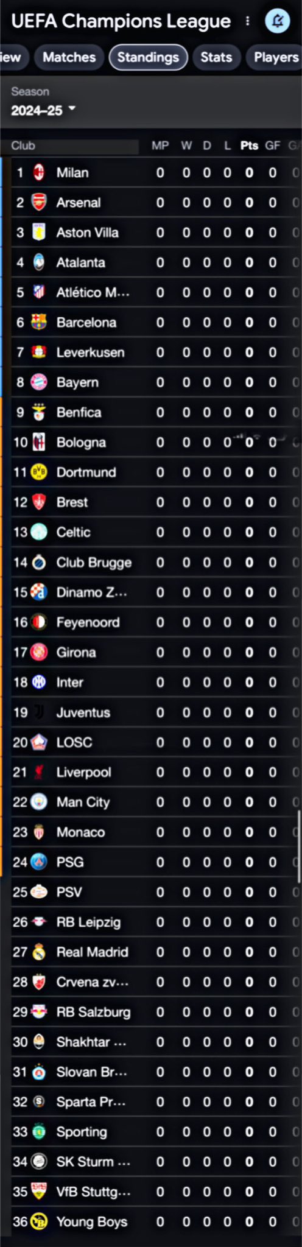This screenshot has height=1247, width=302.
Task: Click the Liverpool club crest
Action: (39, 772)
